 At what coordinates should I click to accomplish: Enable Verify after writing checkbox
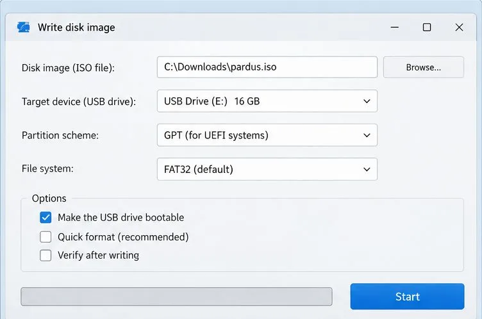pos(46,256)
